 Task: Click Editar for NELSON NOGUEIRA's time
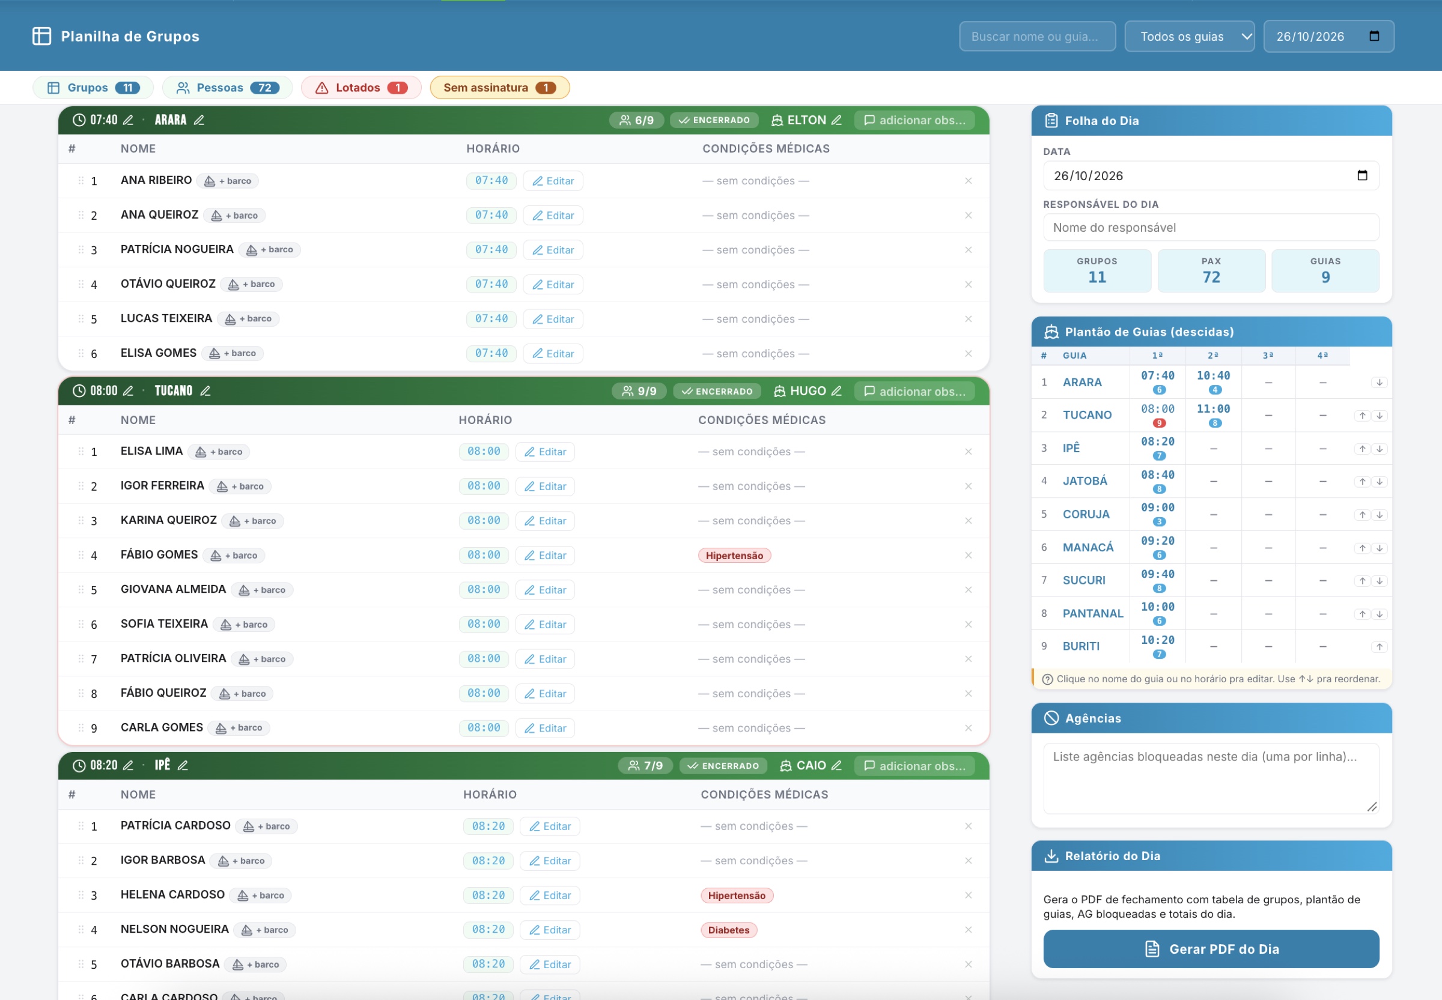click(x=550, y=930)
